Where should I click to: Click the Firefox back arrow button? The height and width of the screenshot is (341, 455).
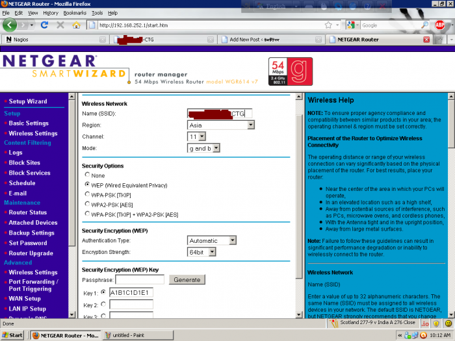pos(10,25)
